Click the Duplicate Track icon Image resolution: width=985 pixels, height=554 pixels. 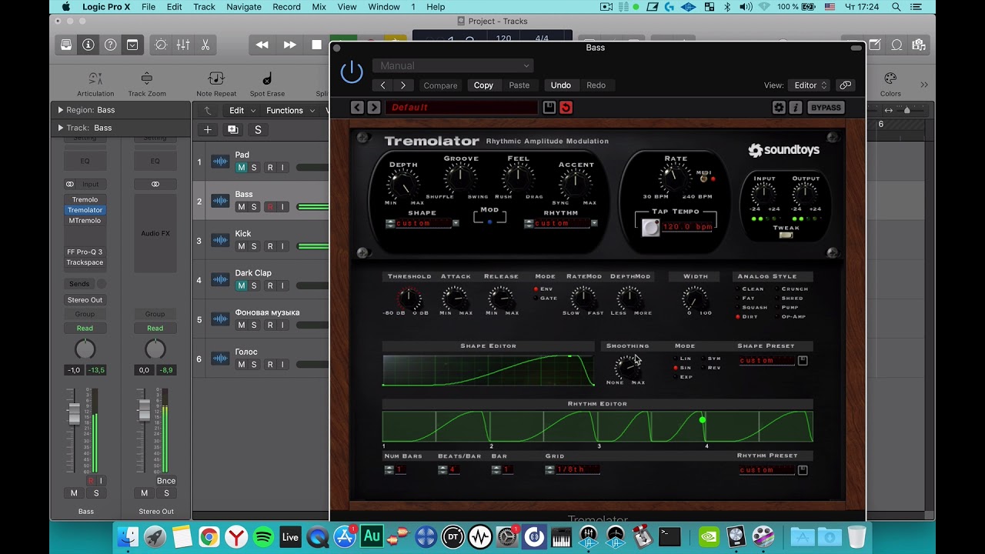(232, 129)
